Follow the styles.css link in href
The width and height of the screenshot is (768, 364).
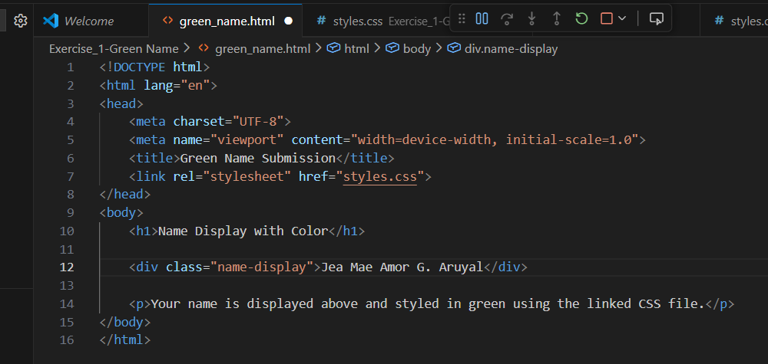(380, 176)
